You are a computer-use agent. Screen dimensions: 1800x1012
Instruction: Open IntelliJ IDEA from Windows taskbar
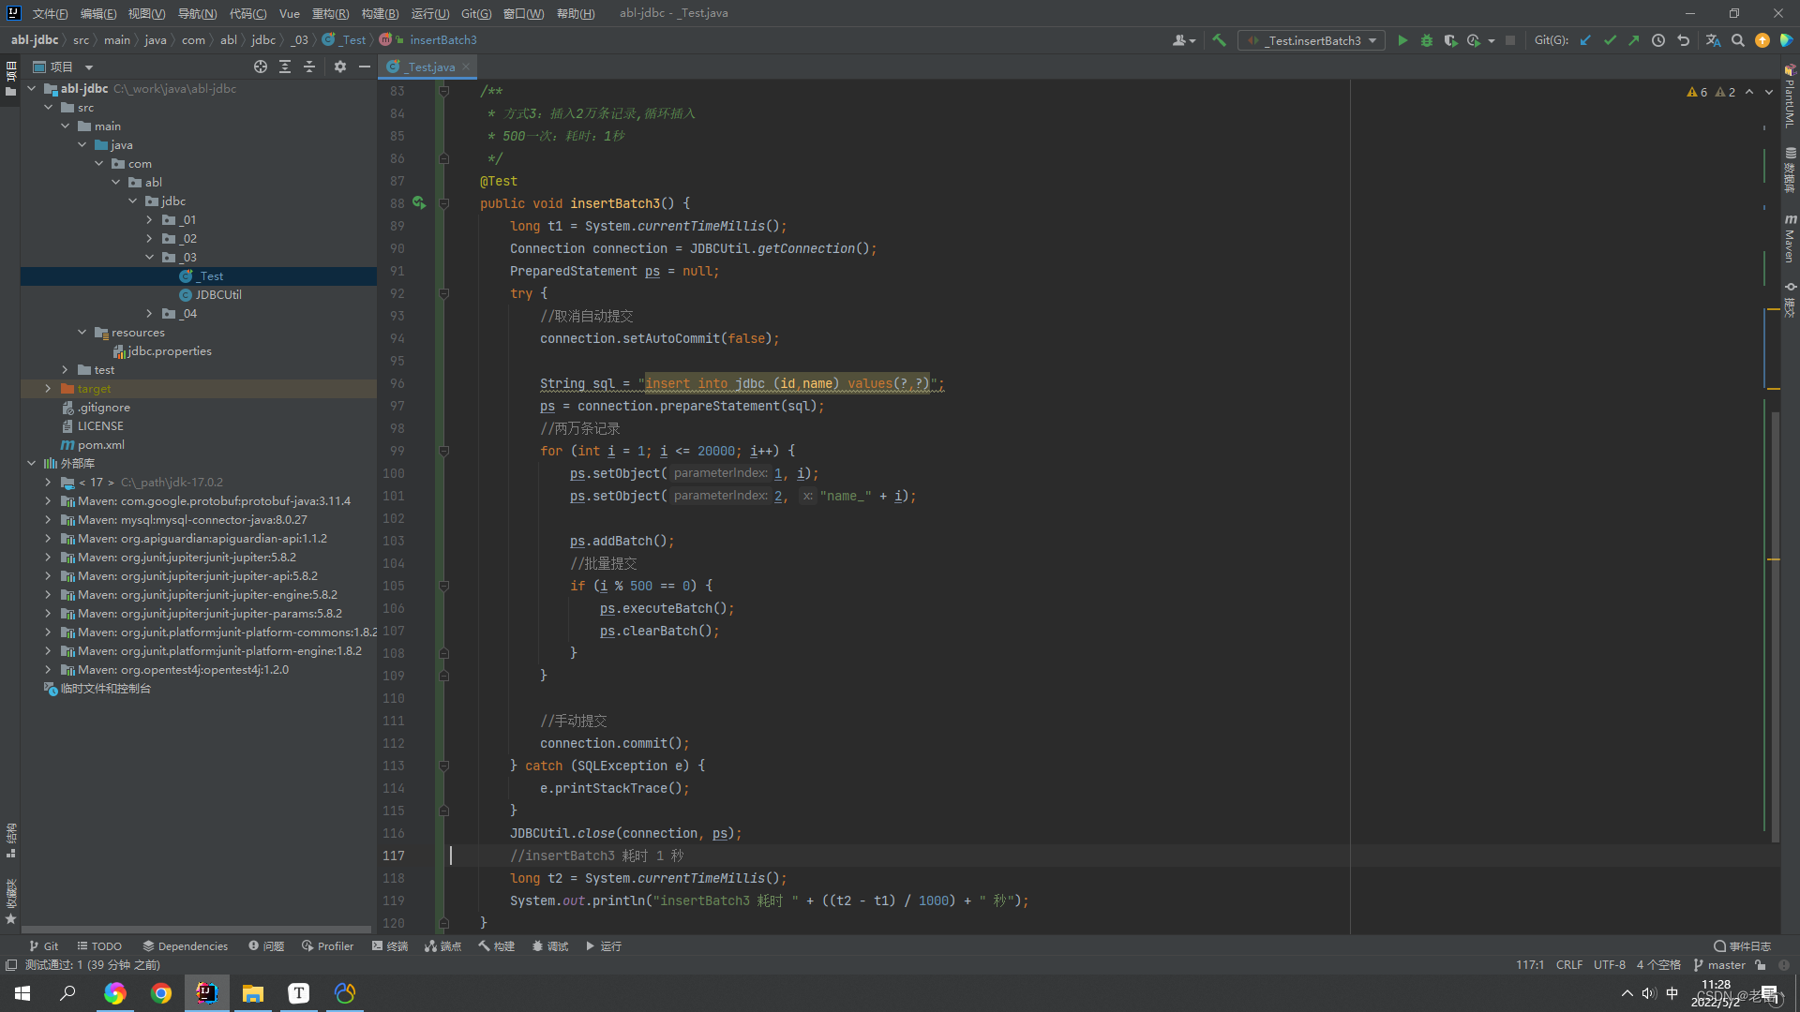(x=206, y=993)
